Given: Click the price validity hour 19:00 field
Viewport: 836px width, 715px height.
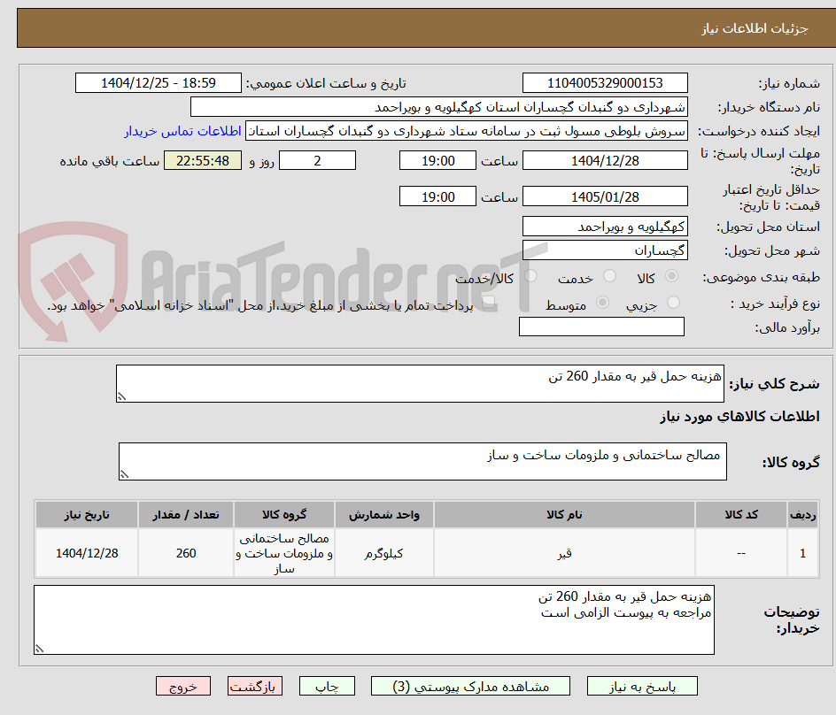Looking at the screenshot, I should tap(437, 196).
